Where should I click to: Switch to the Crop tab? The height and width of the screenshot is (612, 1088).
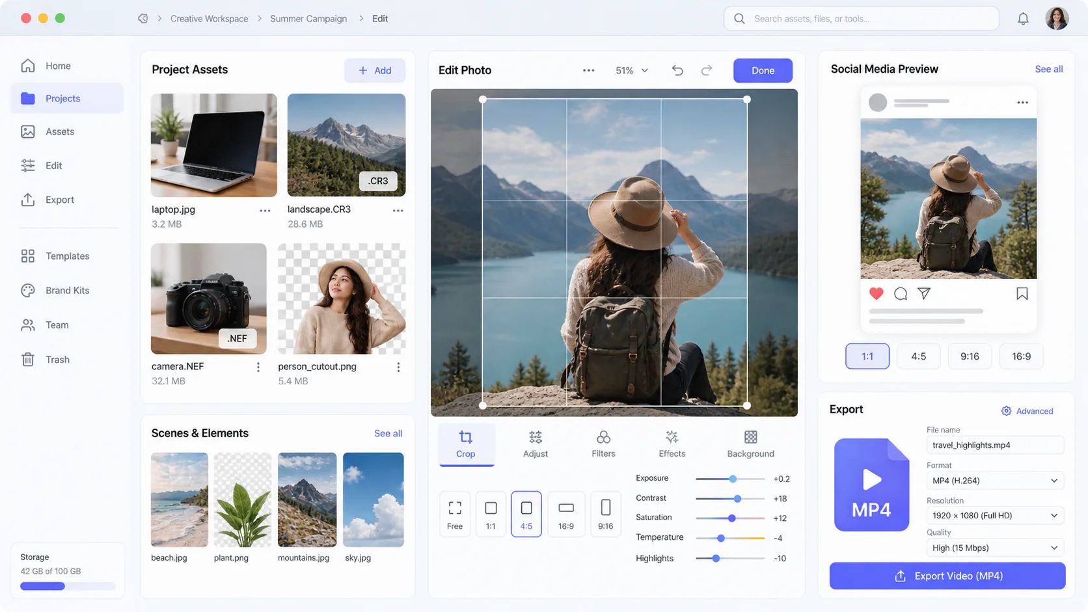coord(466,444)
